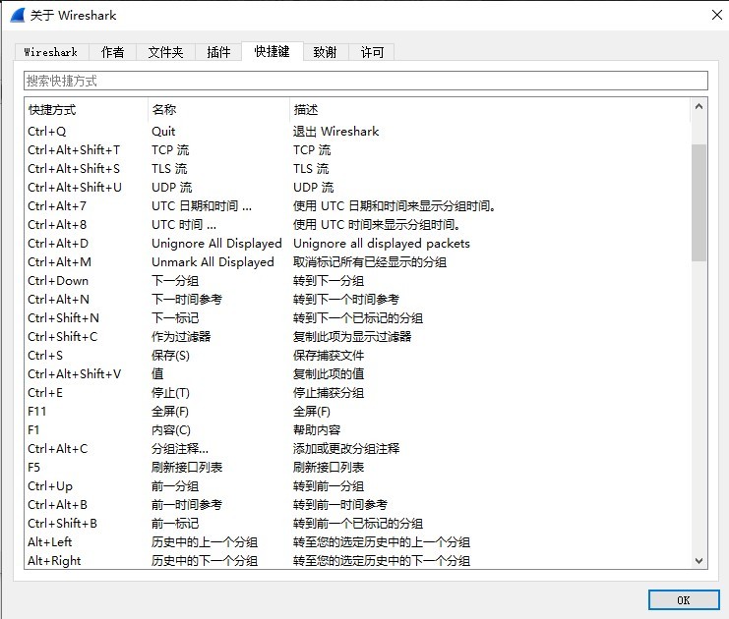Click the vertical scrollbar thumb
Viewport: 729px width, 619px height.
click(x=699, y=201)
